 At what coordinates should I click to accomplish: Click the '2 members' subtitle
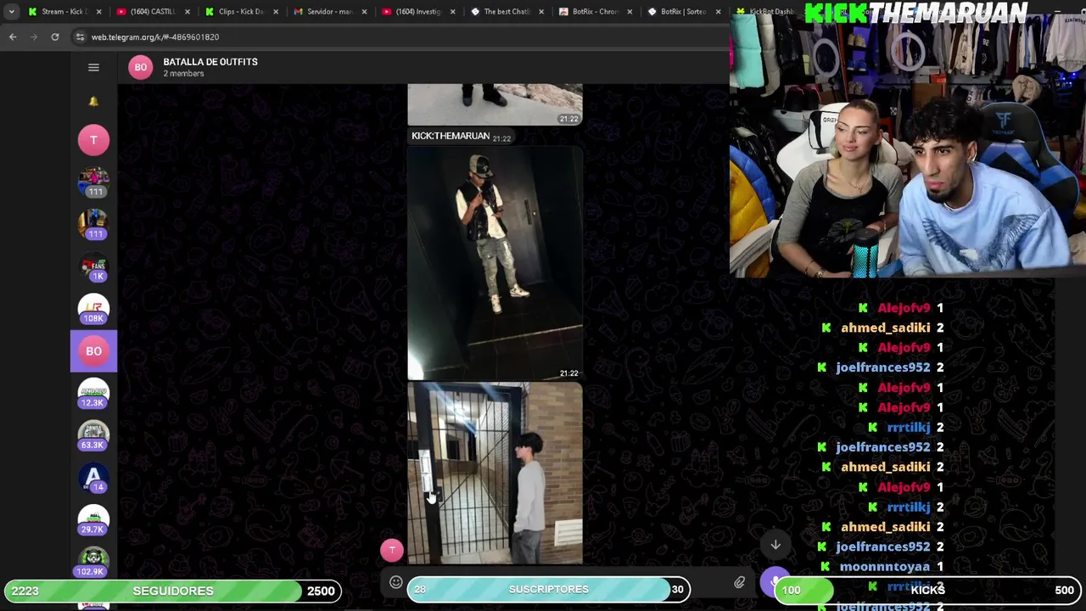coord(183,74)
